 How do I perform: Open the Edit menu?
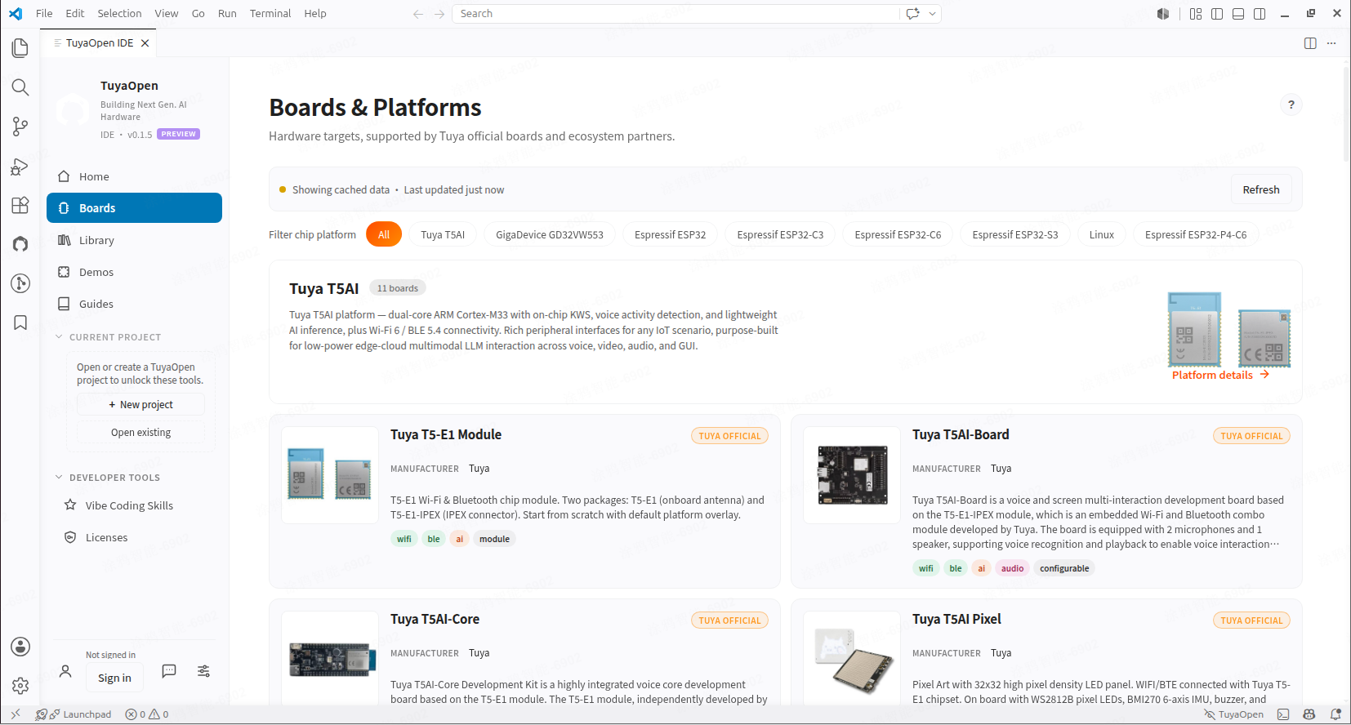click(75, 14)
